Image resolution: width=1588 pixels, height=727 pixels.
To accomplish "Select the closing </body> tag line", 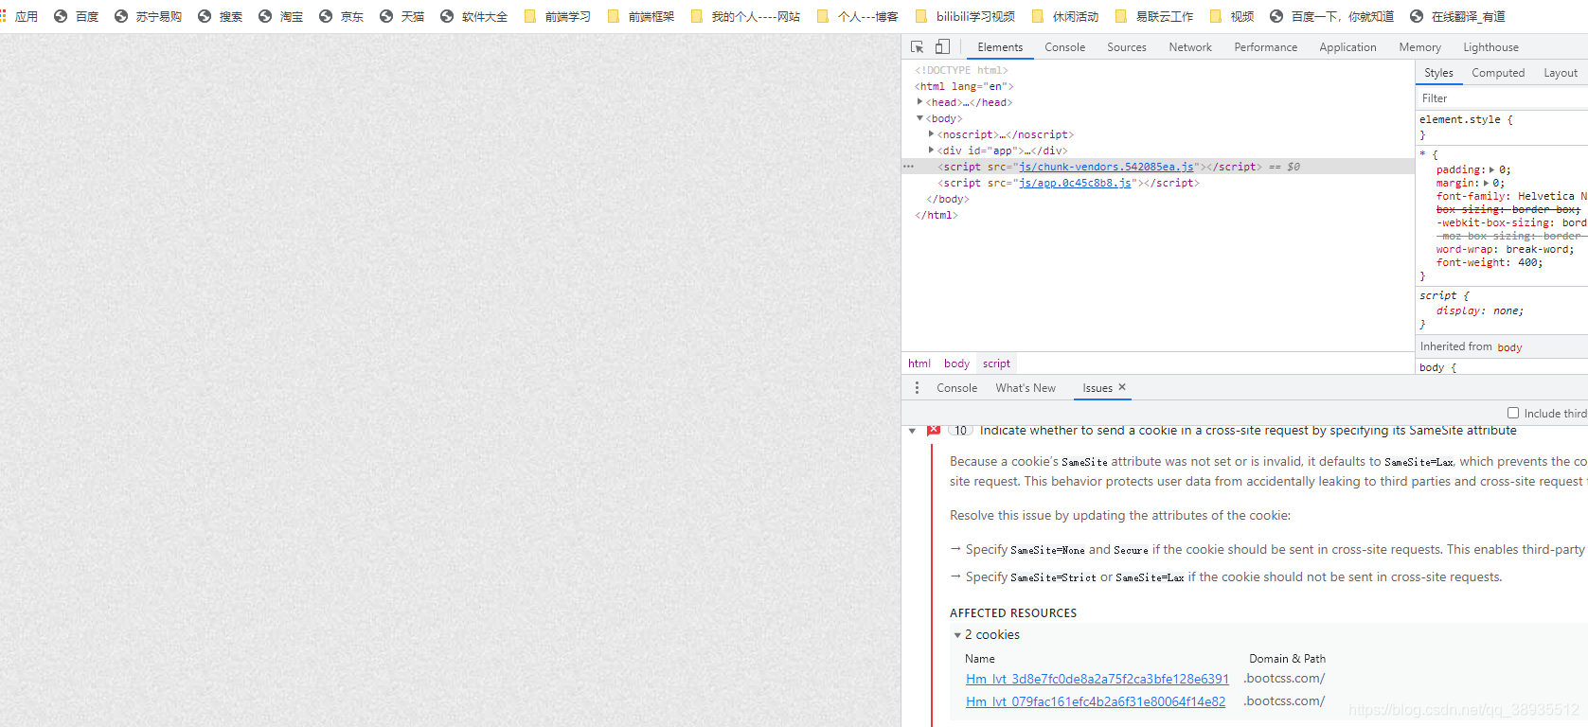I will tap(948, 199).
